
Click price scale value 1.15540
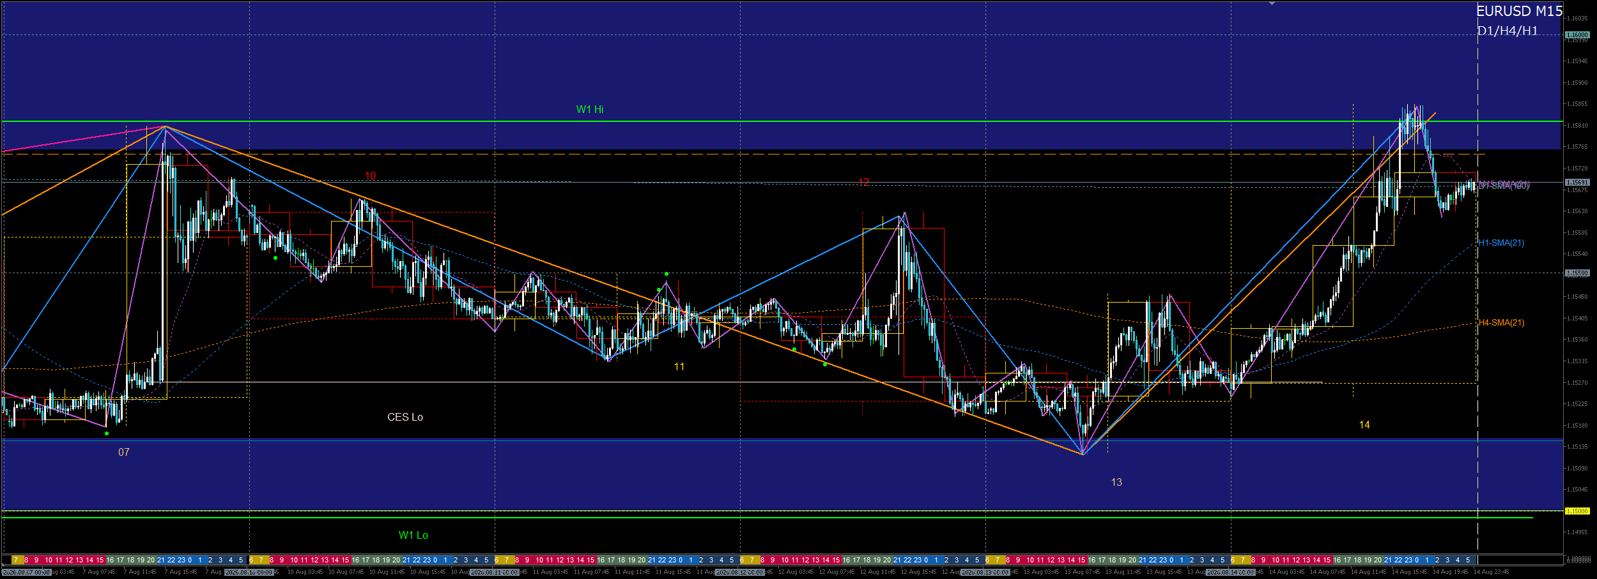click(x=1577, y=254)
